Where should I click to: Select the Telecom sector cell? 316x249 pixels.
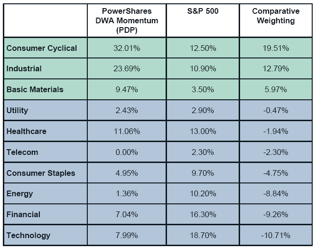pyautogui.click(x=22, y=153)
